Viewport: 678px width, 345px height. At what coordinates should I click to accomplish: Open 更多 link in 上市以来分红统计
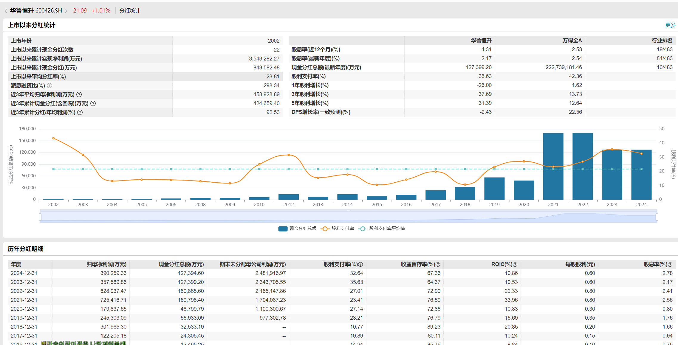click(670, 25)
